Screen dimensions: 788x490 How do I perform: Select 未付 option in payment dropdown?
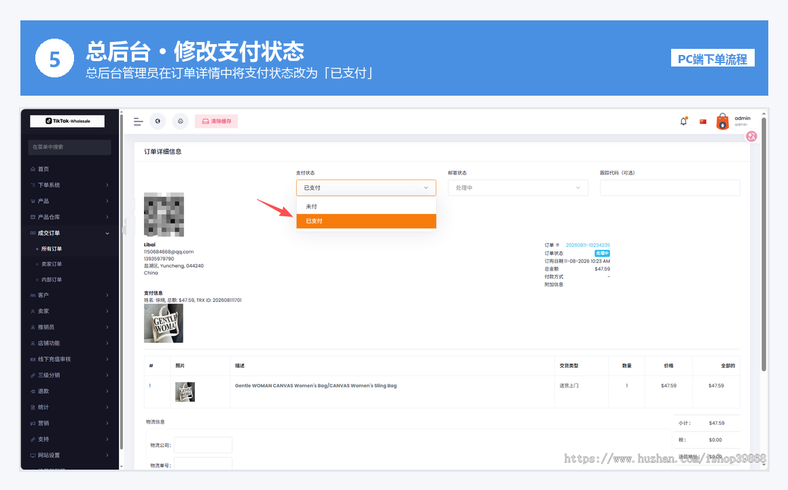click(x=366, y=206)
